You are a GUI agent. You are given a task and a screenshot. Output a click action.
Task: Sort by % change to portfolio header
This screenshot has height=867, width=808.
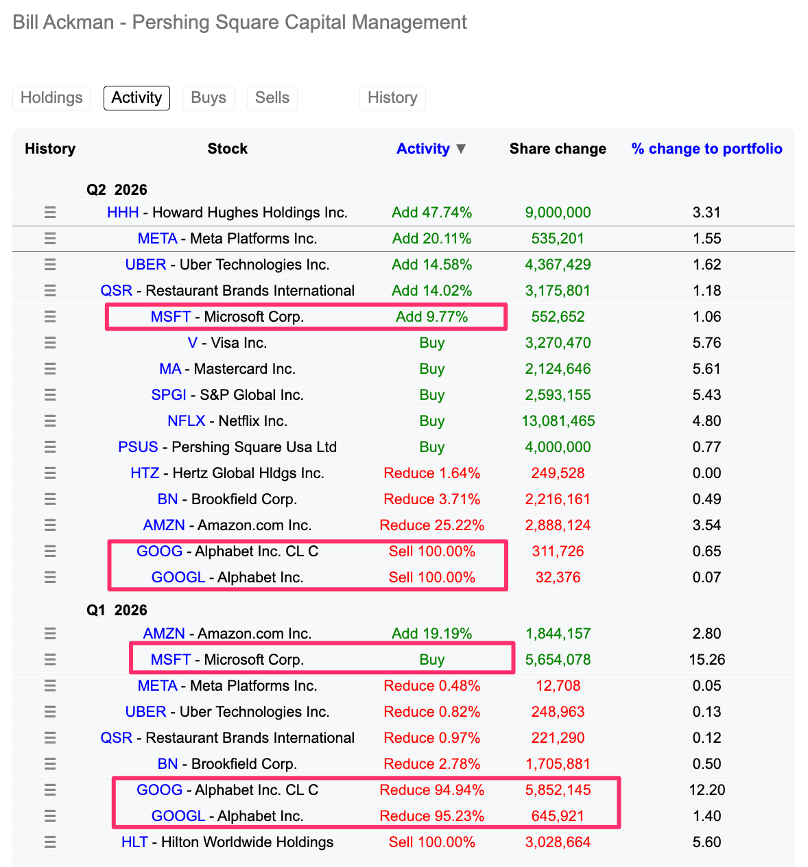click(x=706, y=149)
